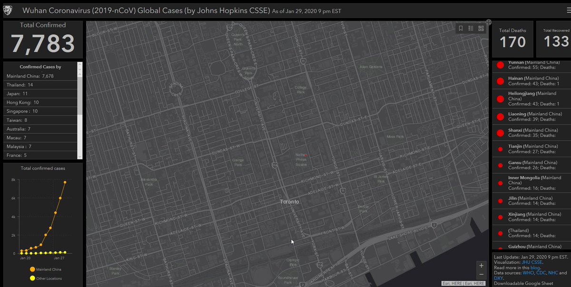Click the Nathan Phillips Square map label
Viewport: 571px width, 287px height.
click(301, 160)
